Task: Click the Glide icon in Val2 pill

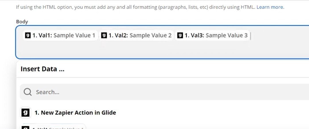Action: [x=104, y=35]
